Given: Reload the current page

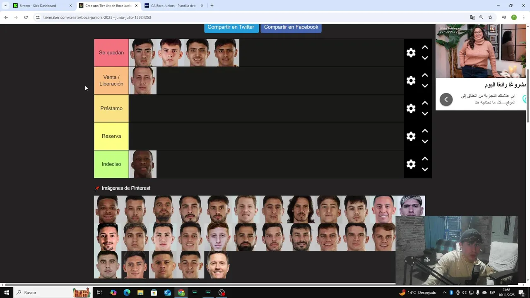Looking at the screenshot, I should coord(26,17).
